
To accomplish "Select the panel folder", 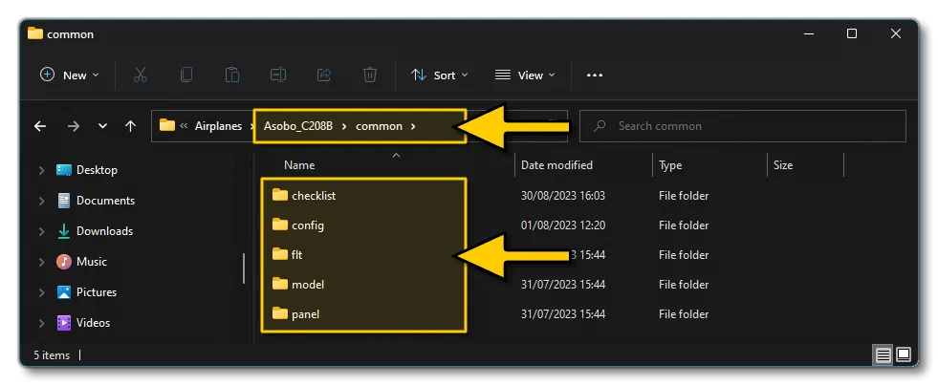I will tap(305, 313).
